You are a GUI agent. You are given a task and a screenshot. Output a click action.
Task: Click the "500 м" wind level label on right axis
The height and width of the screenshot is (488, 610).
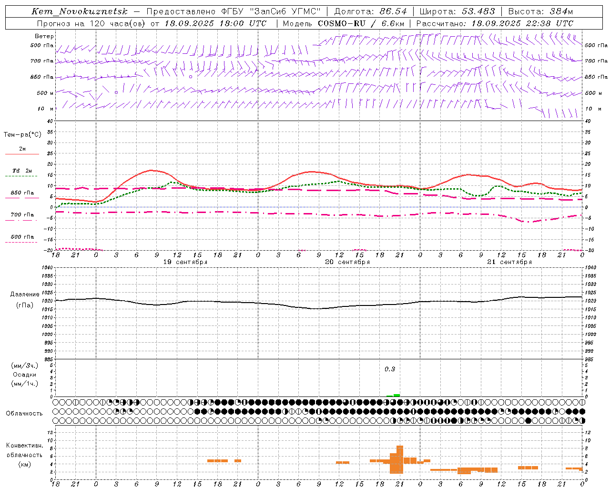(593, 93)
